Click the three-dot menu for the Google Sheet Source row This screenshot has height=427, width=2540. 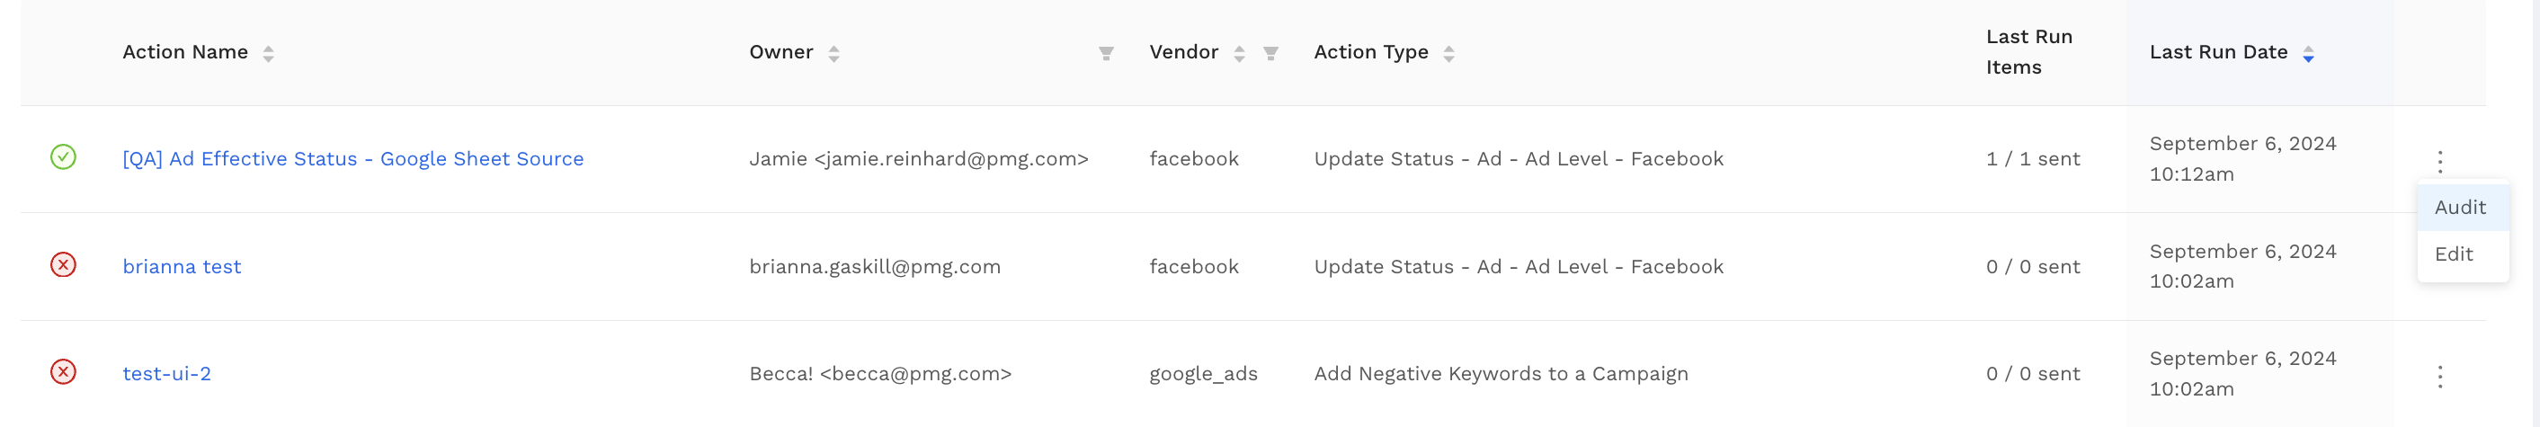(2439, 161)
